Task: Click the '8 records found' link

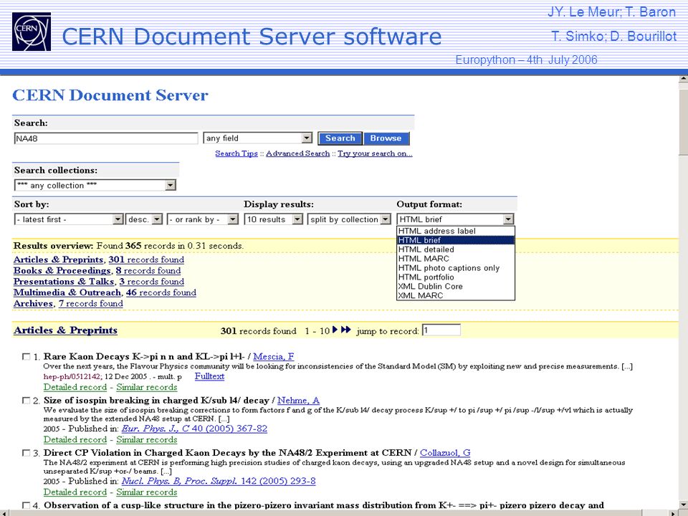Action: (148, 270)
